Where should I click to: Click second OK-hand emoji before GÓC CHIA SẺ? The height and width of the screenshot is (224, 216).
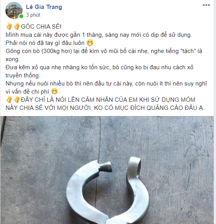click(17, 27)
